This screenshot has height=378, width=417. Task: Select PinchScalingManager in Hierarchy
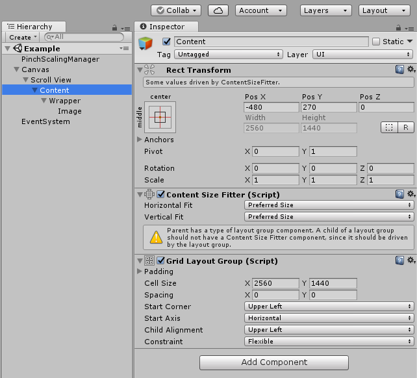point(60,59)
